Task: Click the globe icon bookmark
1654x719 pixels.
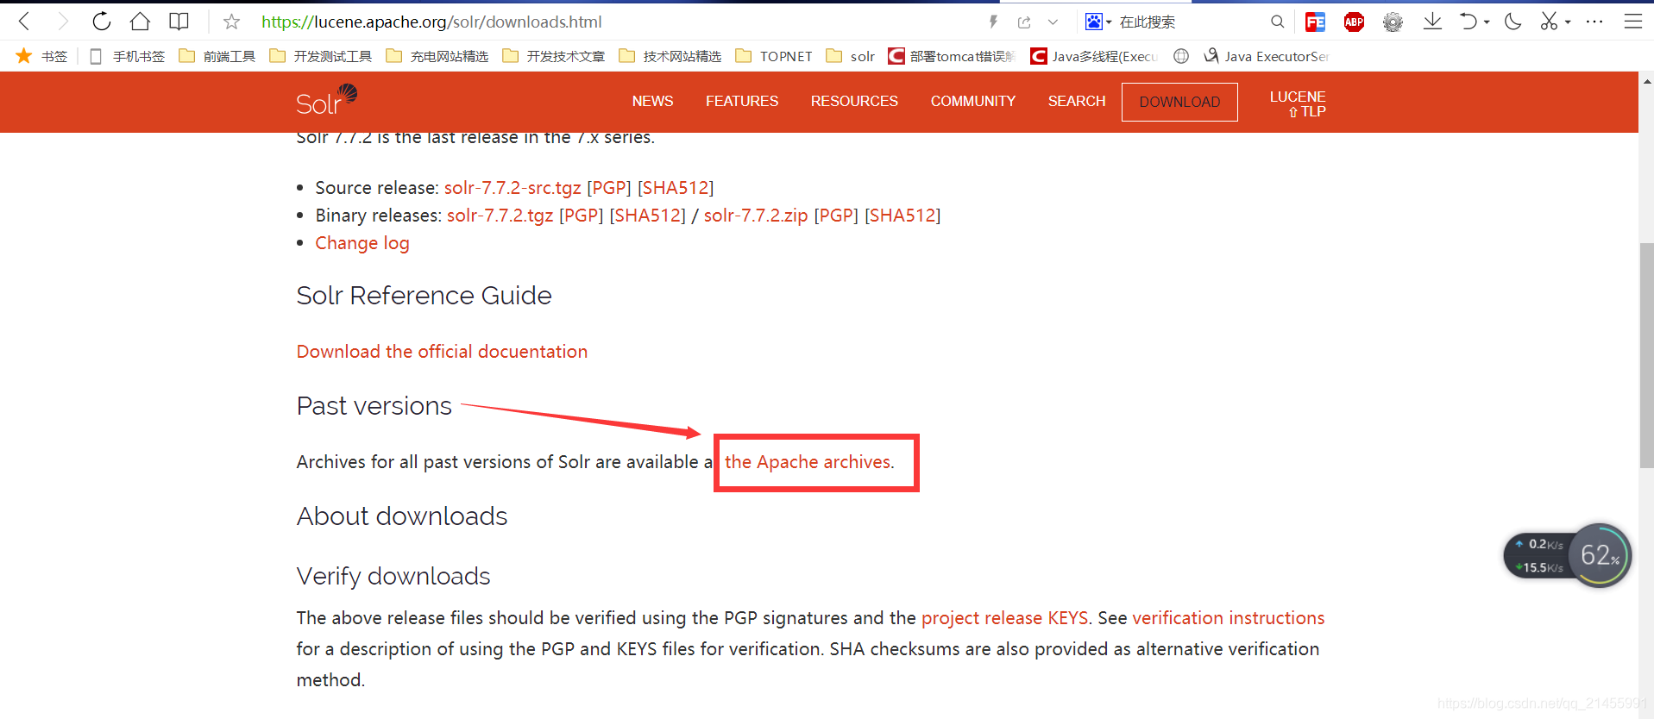Action: pyautogui.click(x=1181, y=56)
